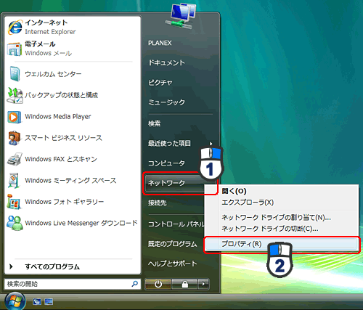Click the lock button icon
Viewport: 363px width, 310px height.
185,284
